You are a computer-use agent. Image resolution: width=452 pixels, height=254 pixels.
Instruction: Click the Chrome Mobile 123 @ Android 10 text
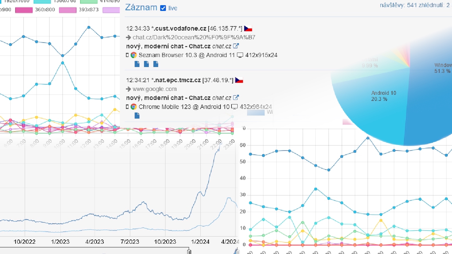[184, 107]
